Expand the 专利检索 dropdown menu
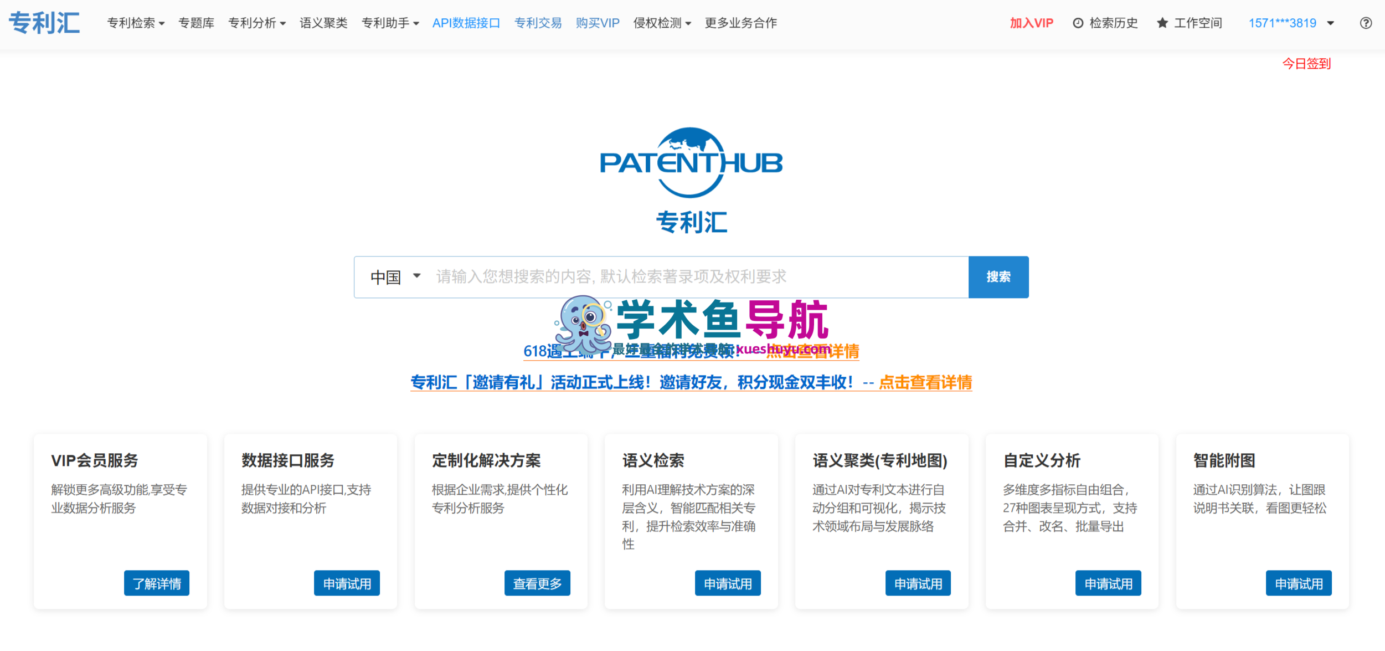 [x=136, y=23]
